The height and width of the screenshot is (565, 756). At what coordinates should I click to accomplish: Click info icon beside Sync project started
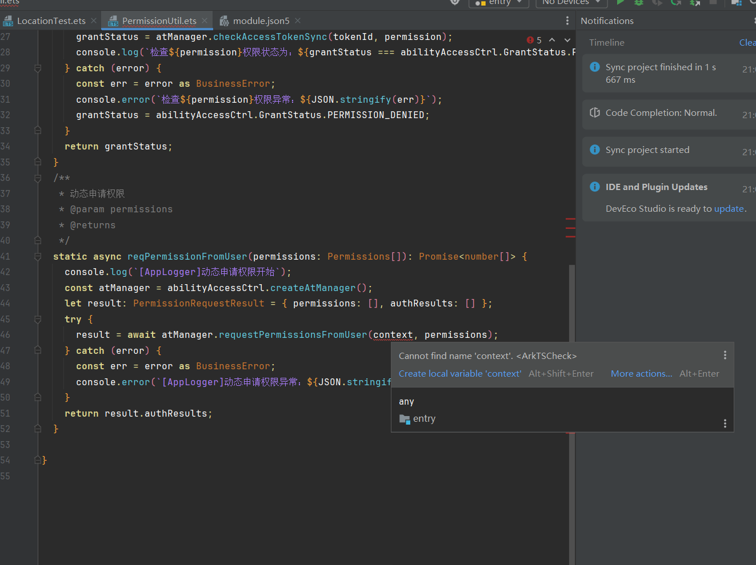pos(595,150)
